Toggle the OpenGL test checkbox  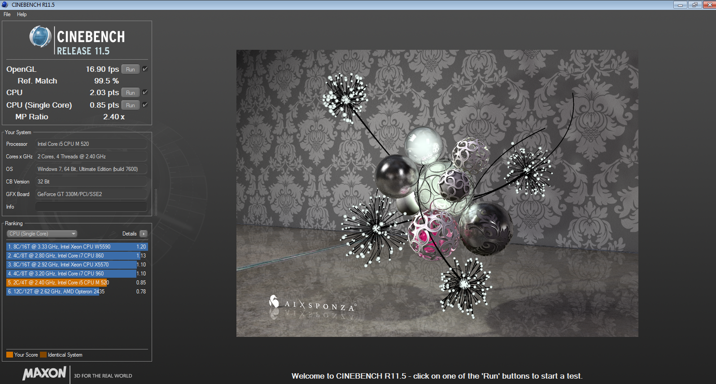145,69
